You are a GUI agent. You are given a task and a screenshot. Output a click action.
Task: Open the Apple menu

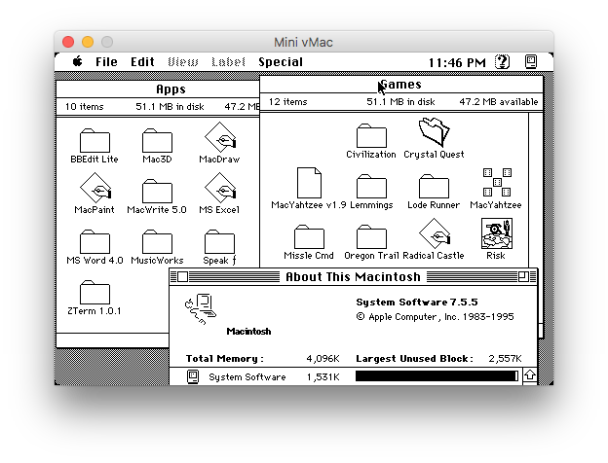coord(78,62)
